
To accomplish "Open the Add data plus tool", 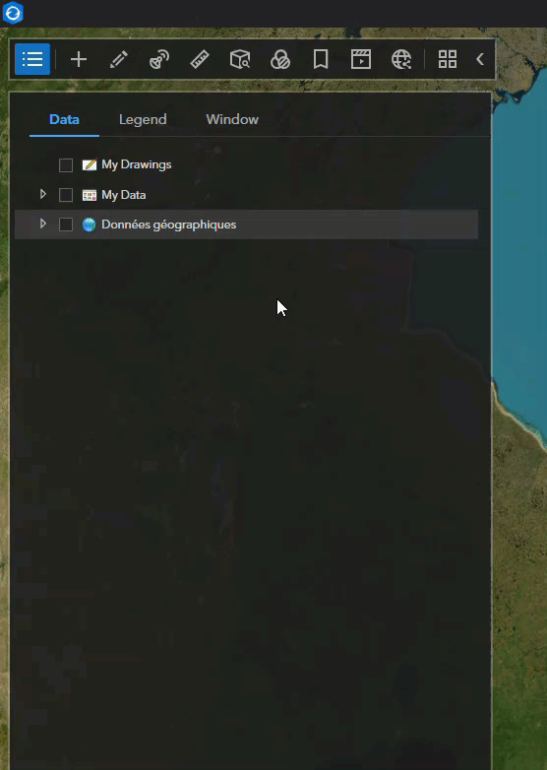I will [79, 59].
